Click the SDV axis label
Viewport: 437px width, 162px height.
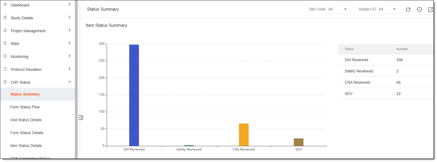(299, 149)
